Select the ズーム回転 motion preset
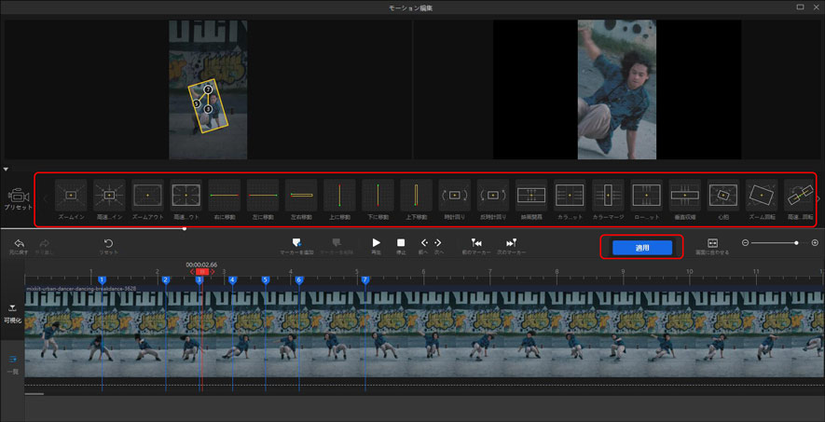Viewport: 825px width, 422px height. pyautogui.click(x=762, y=195)
